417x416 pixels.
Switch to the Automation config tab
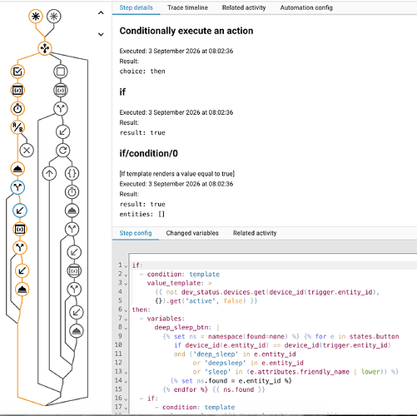click(306, 7)
